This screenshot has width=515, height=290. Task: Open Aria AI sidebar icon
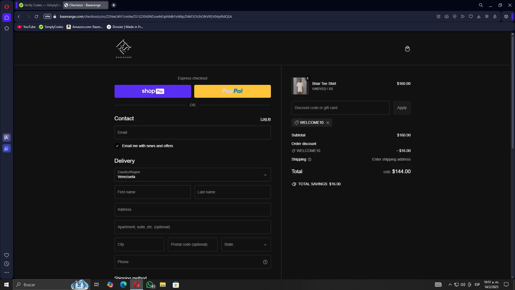(x=7, y=137)
